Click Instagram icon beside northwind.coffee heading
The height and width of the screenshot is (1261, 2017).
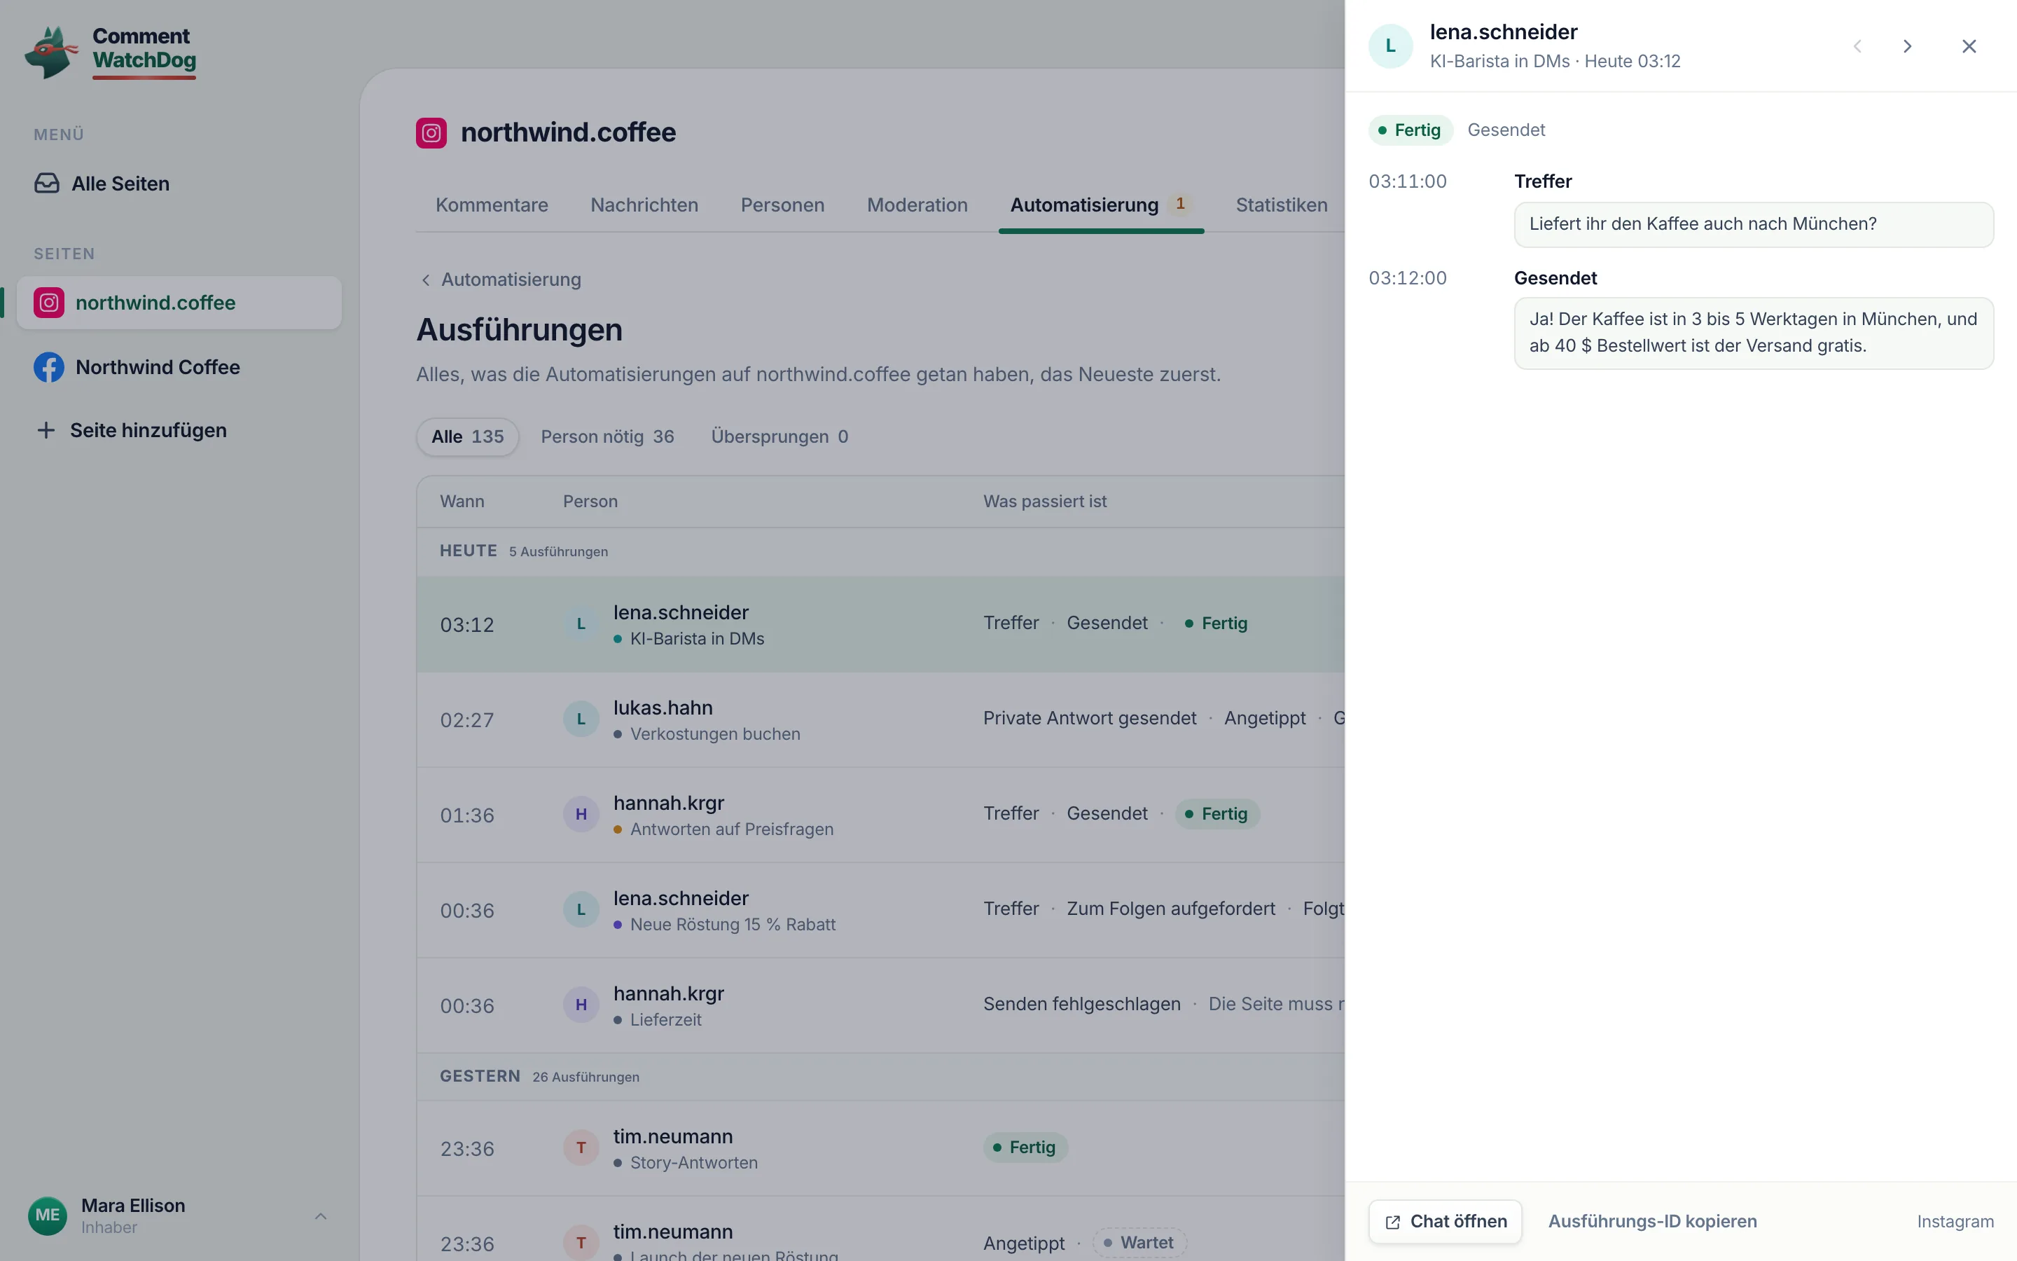[431, 132]
